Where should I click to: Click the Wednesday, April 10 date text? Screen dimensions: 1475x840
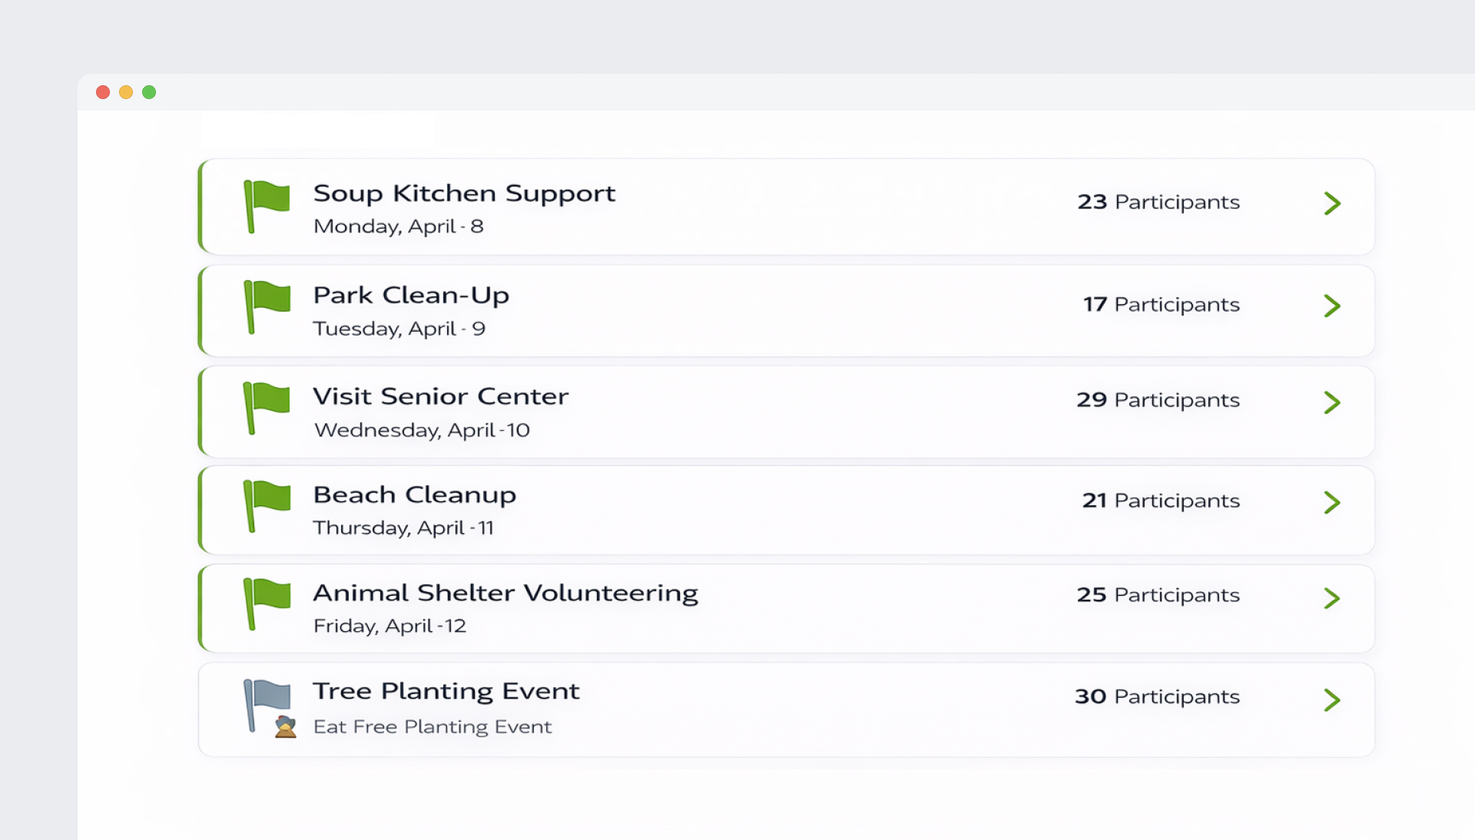422,430
